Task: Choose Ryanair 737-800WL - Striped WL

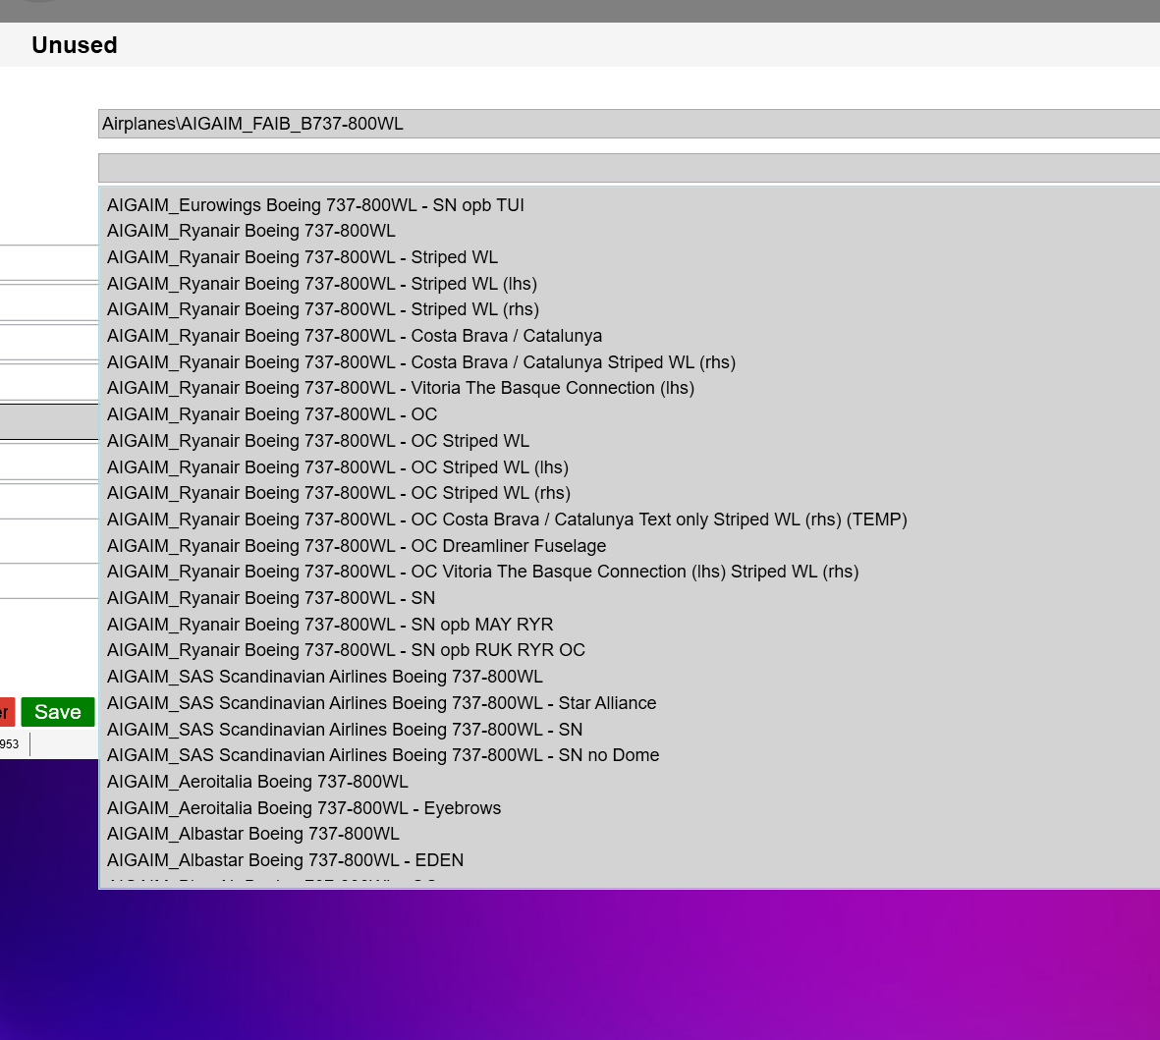Action: point(302,257)
